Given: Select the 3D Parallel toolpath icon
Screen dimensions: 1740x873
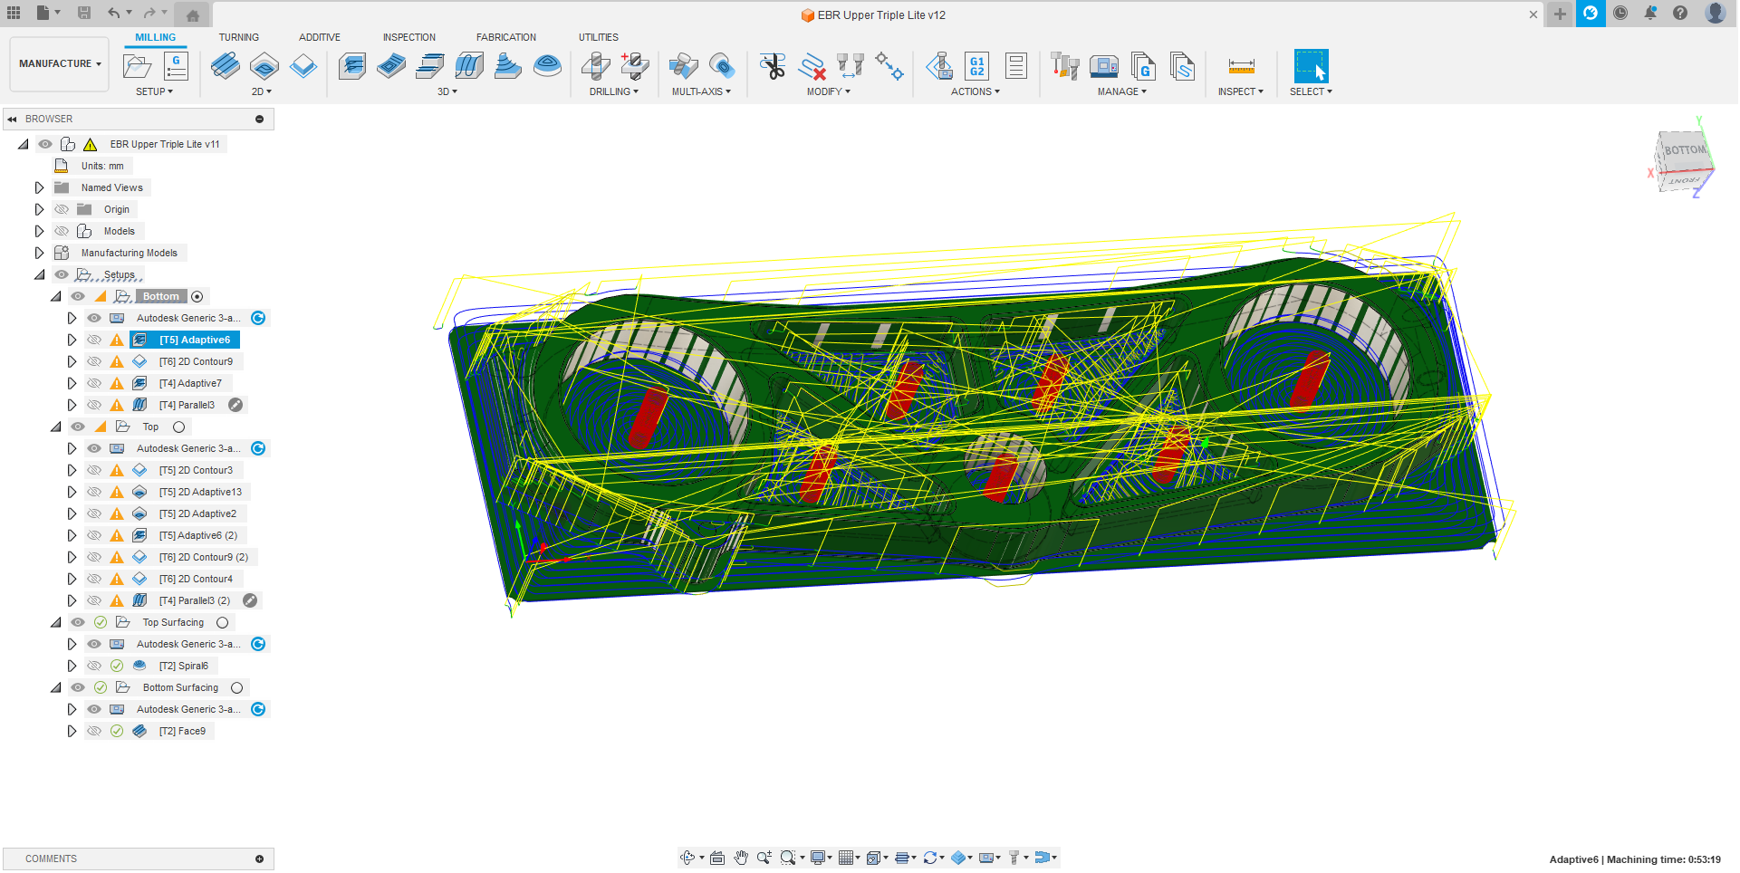Looking at the screenshot, I should pyautogui.click(x=469, y=66).
